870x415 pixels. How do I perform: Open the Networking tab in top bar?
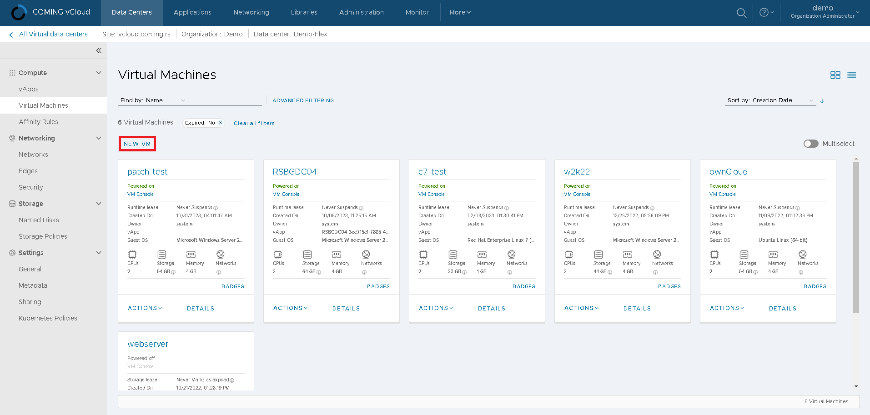251,12
